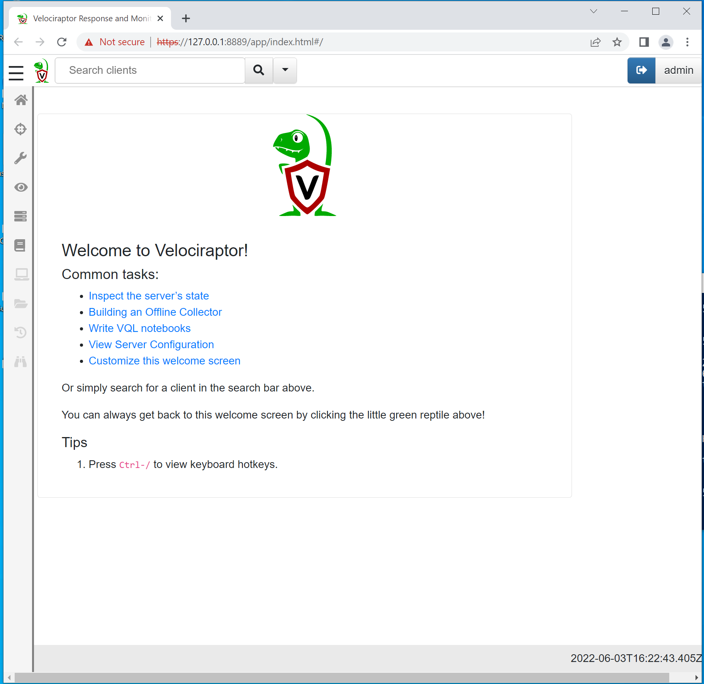The width and height of the screenshot is (704, 684).
Task: Click the Welcome to Velociraptor! heading
Action: (155, 250)
